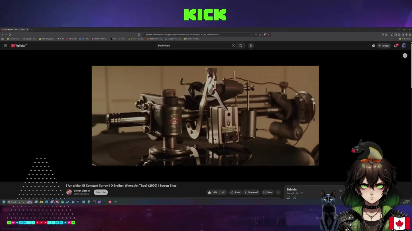Dislike the video

click(x=223, y=192)
